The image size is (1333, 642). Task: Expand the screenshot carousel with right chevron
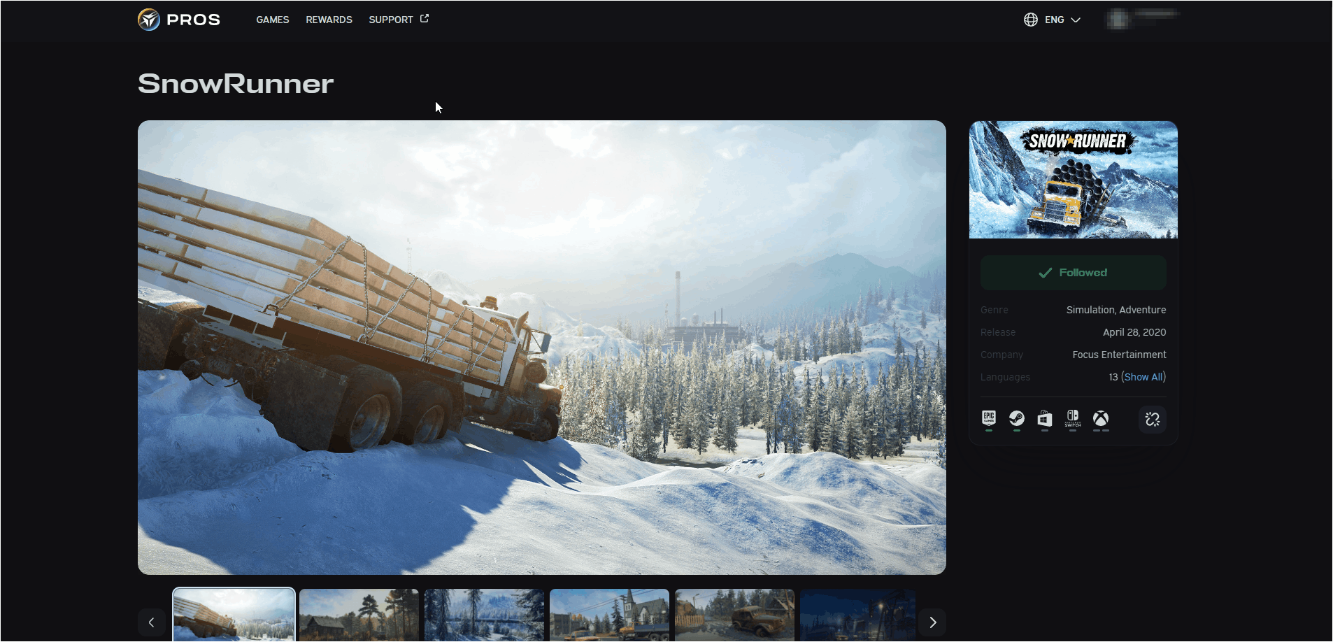[932, 621]
